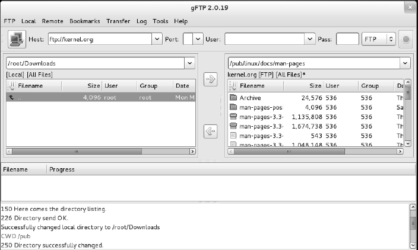Sort local files by Date column
Screen dimensions: 418x250
click(x=184, y=86)
